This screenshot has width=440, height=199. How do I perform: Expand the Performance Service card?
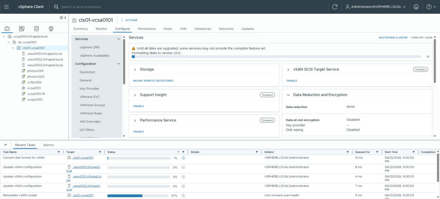click(x=134, y=120)
